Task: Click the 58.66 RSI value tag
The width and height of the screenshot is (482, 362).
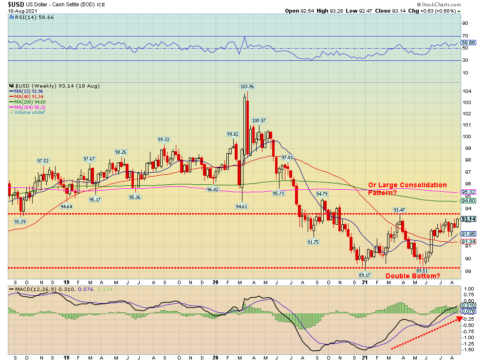Action: (x=468, y=43)
